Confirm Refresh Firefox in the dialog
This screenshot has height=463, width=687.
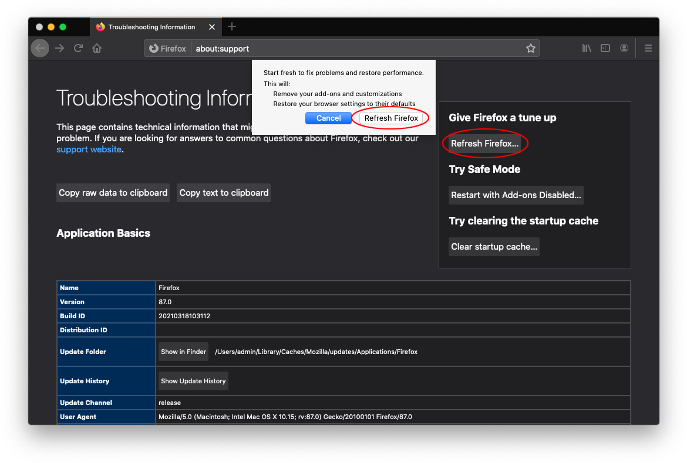coord(391,118)
